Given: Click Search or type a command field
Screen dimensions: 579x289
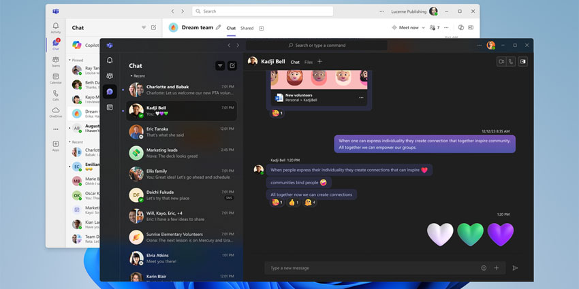Looking at the screenshot, I should [317, 46].
